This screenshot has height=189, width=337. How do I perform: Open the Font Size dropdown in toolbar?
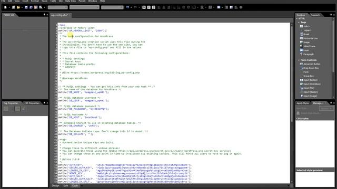pos(112,7)
